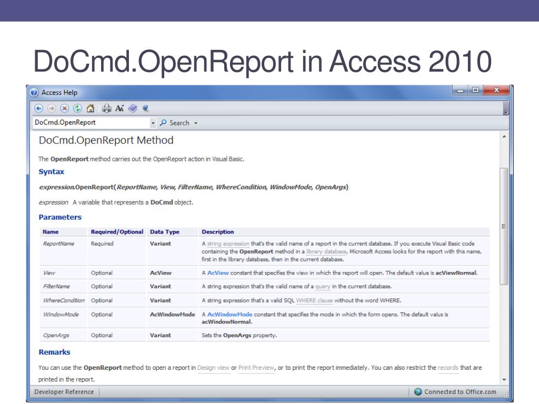This screenshot has height=404, width=539.
Task: Open the Design view link in Remarks
Action: click(x=214, y=368)
